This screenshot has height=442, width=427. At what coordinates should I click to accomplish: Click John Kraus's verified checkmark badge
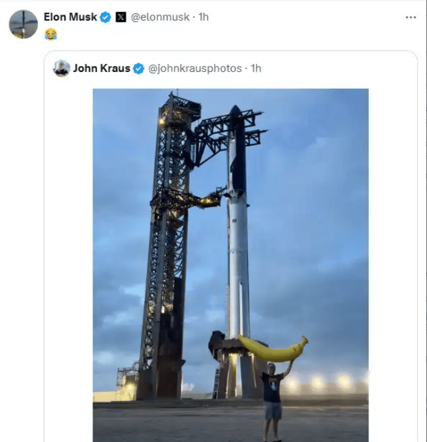pos(138,69)
